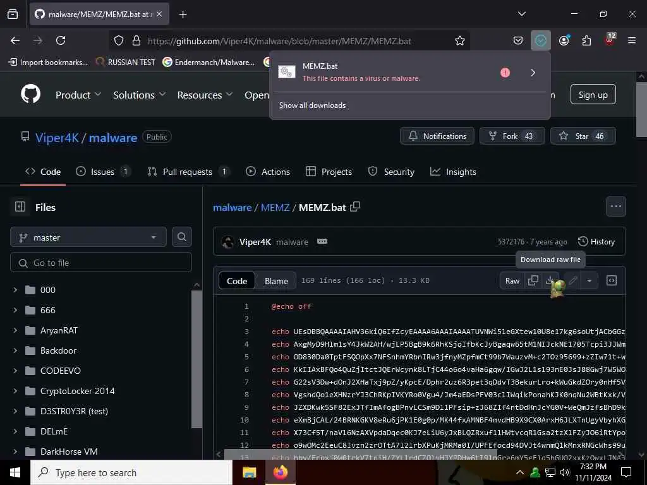Image resolution: width=647 pixels, height=485 pixels.
Task: Go to GitHub homepage via Octocat logo
Action: 30,95
